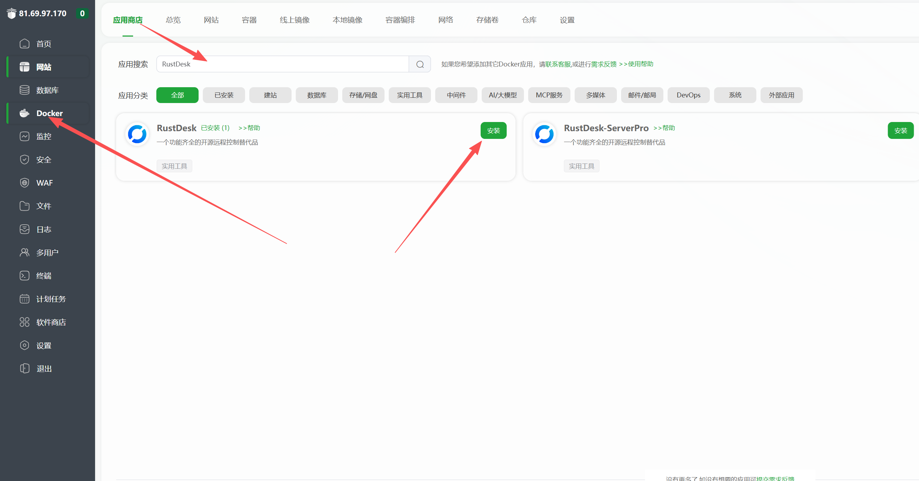Click the exit icon beside 退出
Image resolution: width=919 pixels, height=481 pixels.
tap(24, 368)
